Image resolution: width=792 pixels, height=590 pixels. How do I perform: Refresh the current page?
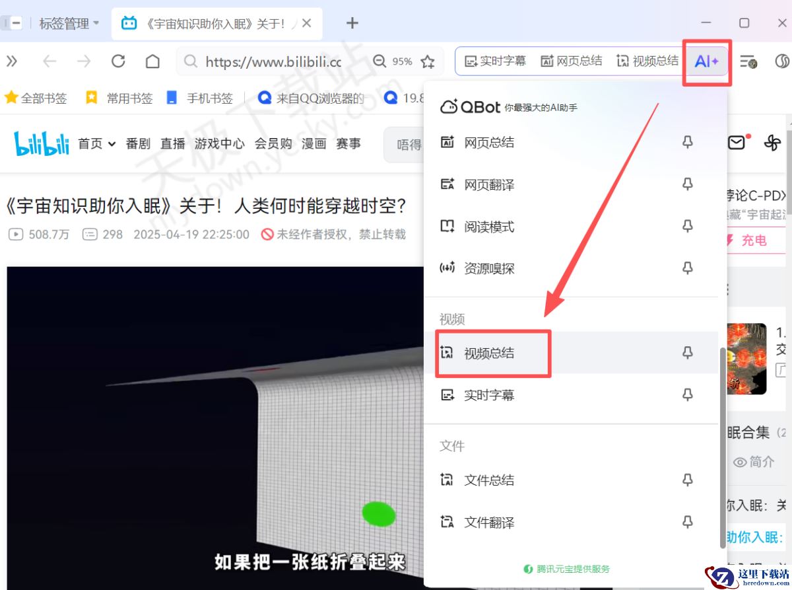(118, 61)
